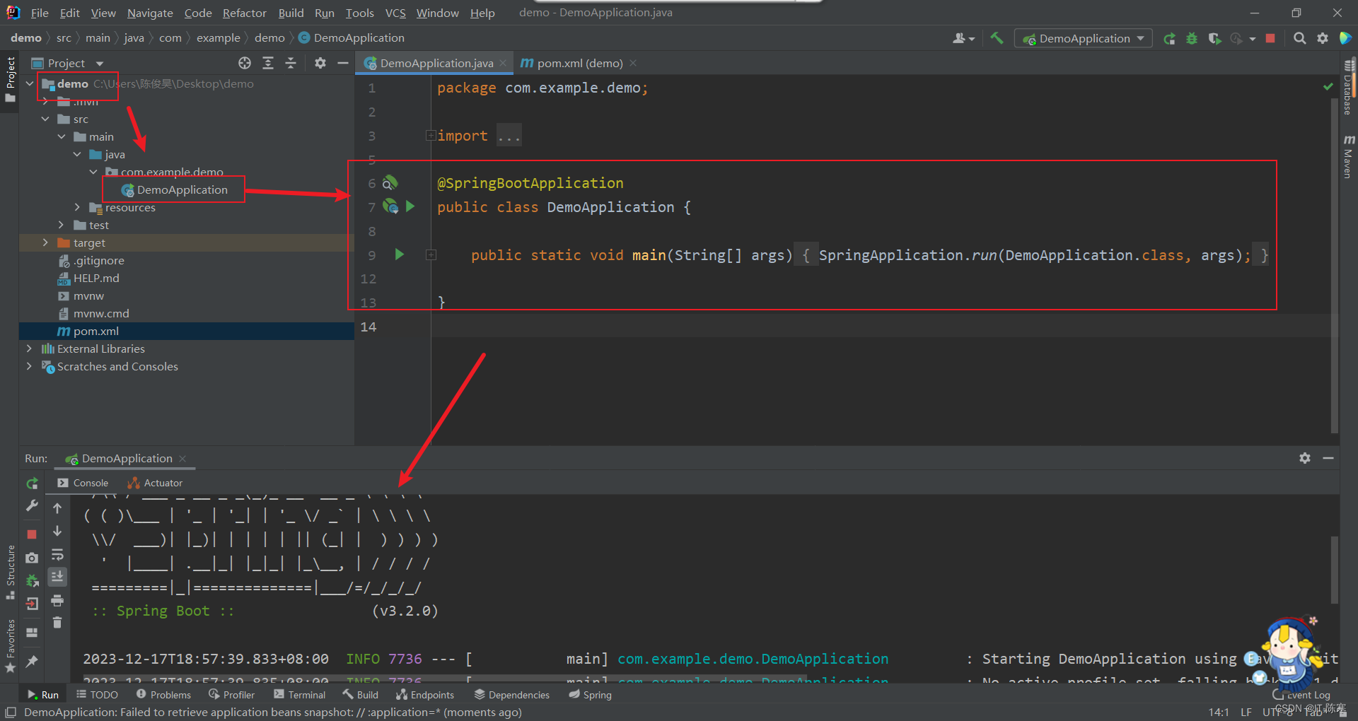Pin the Run tab

pos(32,662)
